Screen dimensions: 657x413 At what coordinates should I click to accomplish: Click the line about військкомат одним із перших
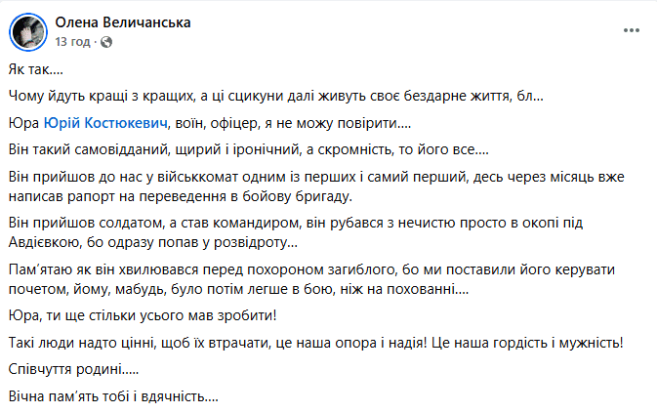(x=316, y=177)
